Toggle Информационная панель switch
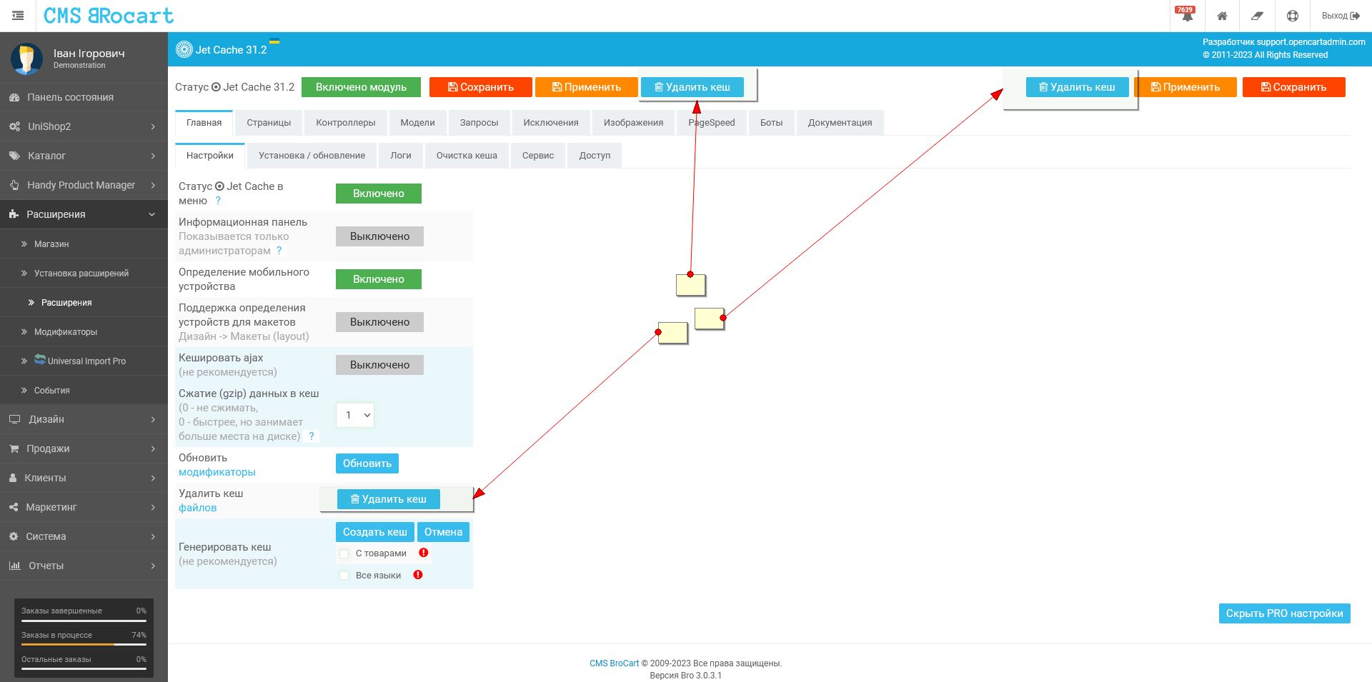Image resolution: width=1372 pixels, height=682 pixels. coord(379,236)
